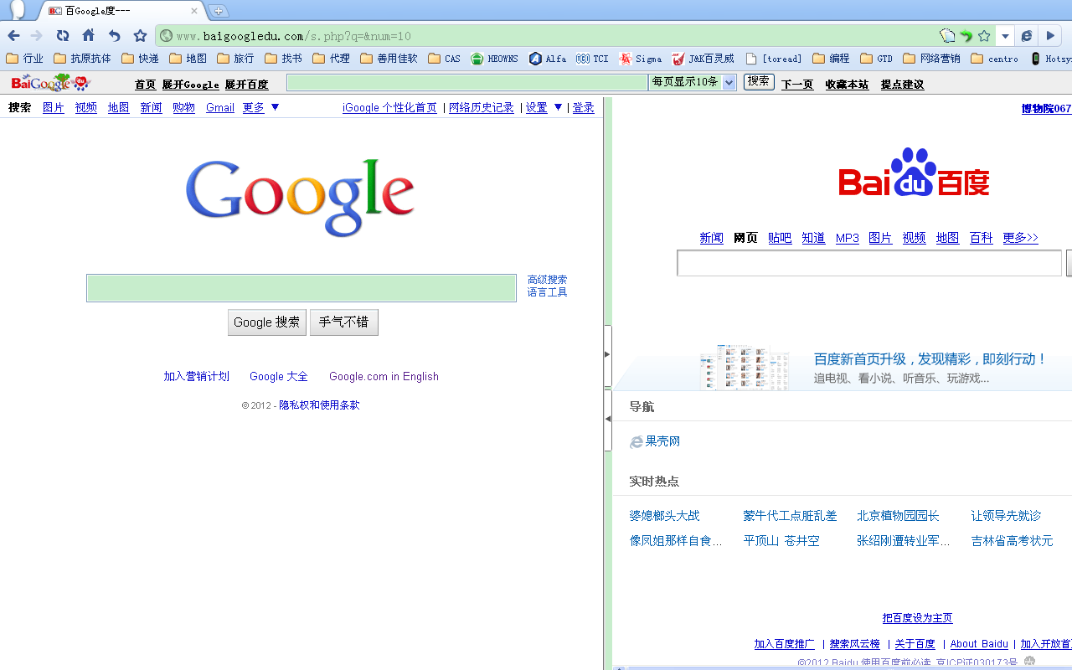This screenshot has width=1072, height=670.
Task: Open the [toread] bookmark
Action: point(774,59)
